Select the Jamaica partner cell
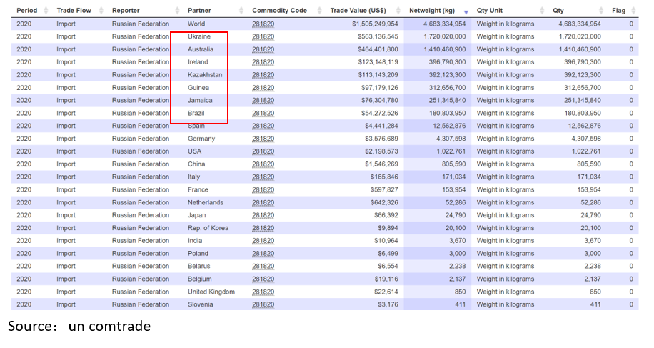The height and width of the screenshot is (348, 654). tap(200, 101)
